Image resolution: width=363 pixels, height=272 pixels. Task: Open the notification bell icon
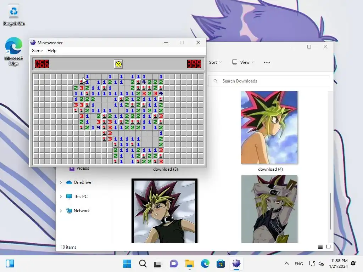pyautogui.click(x=353, y=263)
